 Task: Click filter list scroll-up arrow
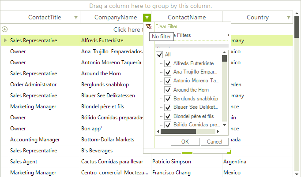pos(224,52)
